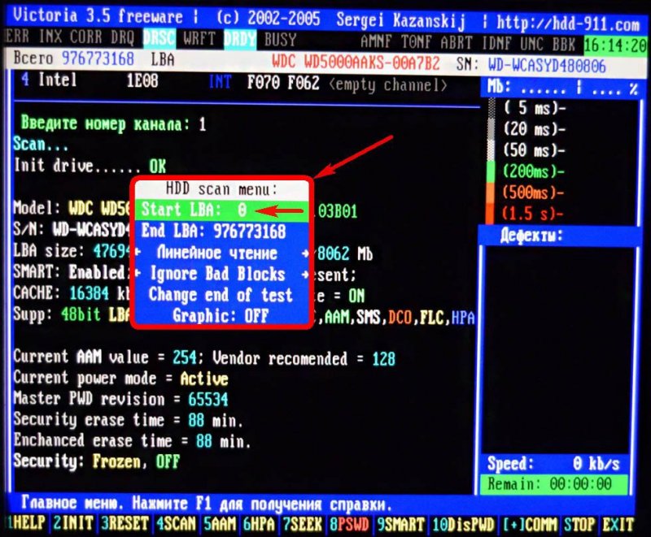The width and height of the screenshot is (651, 537).
Task: Click the ABRT error flag
Action: click(457, 43)
